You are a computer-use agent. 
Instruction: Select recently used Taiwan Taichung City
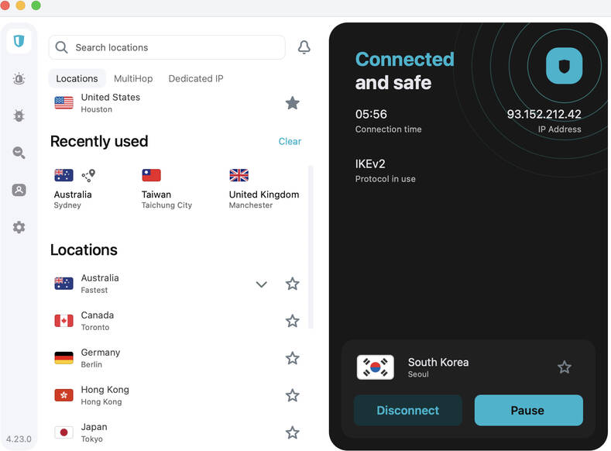coord(166,190)
